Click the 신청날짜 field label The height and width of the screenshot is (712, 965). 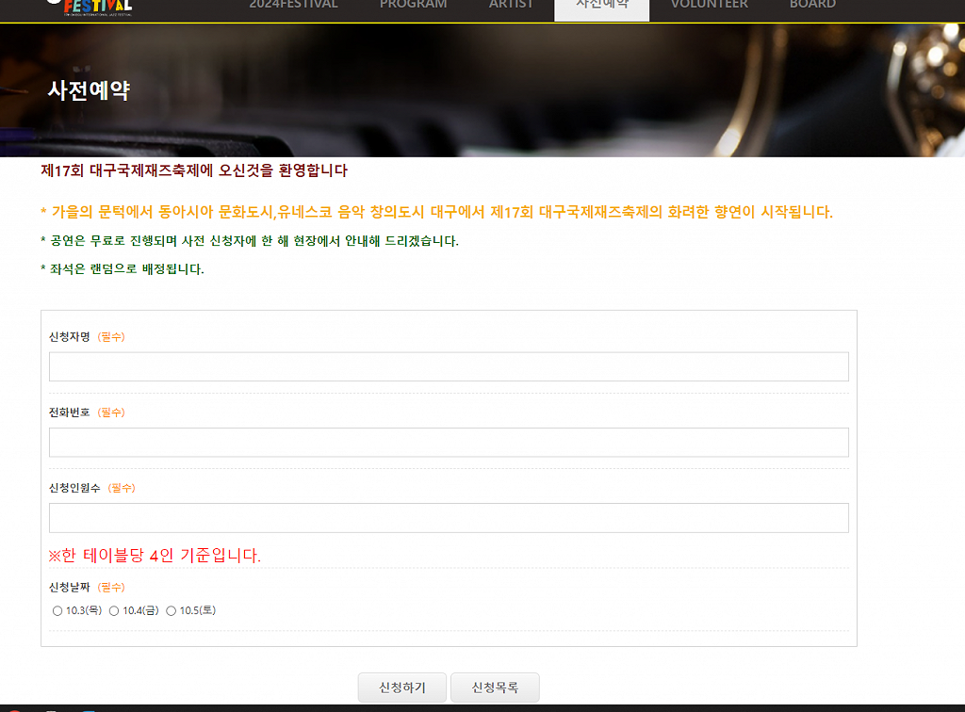70,587
